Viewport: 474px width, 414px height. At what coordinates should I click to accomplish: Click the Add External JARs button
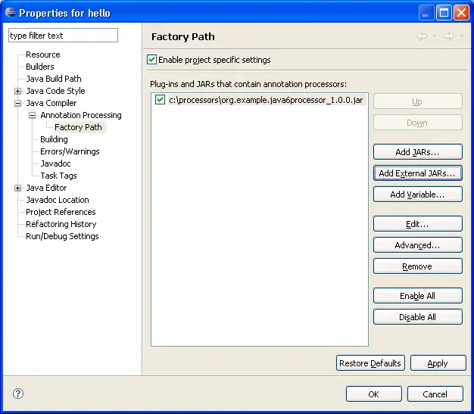pos(417,173)
